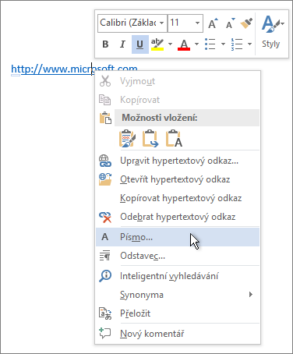Choose Kopírovat hypertextový odkaz

178,198
